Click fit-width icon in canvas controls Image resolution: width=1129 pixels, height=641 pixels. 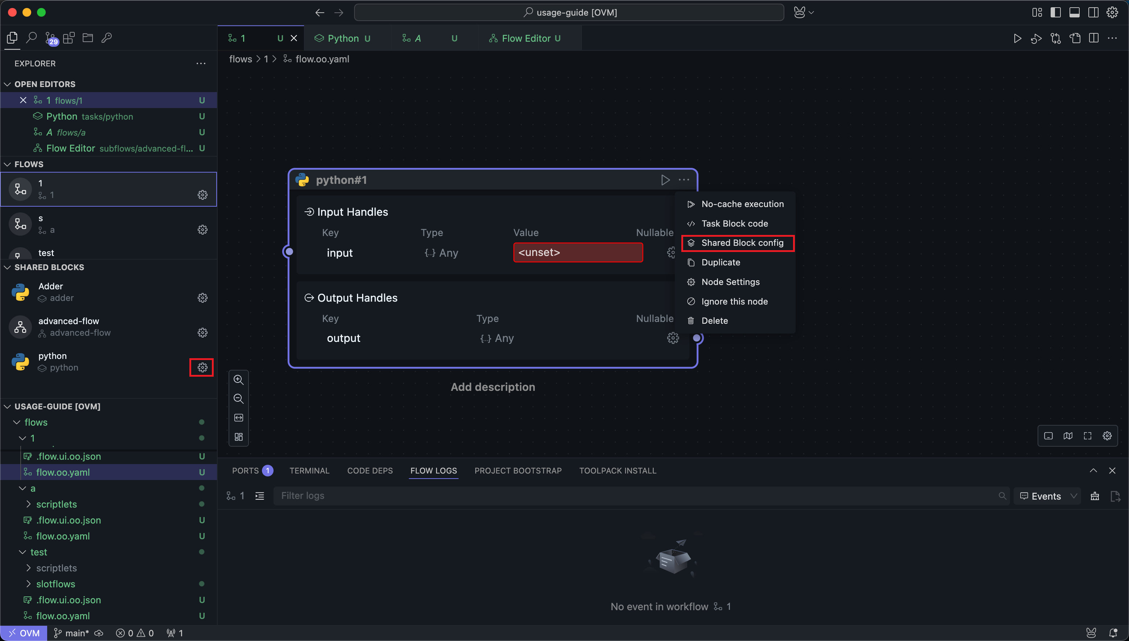238,417
